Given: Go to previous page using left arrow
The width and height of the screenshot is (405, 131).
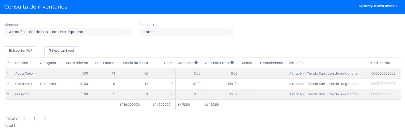Looking at the screenshot, I should [24, 118].
